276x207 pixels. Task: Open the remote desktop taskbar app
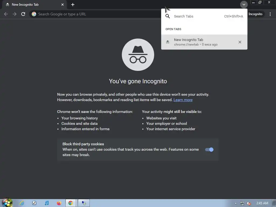tap(84, 203)
